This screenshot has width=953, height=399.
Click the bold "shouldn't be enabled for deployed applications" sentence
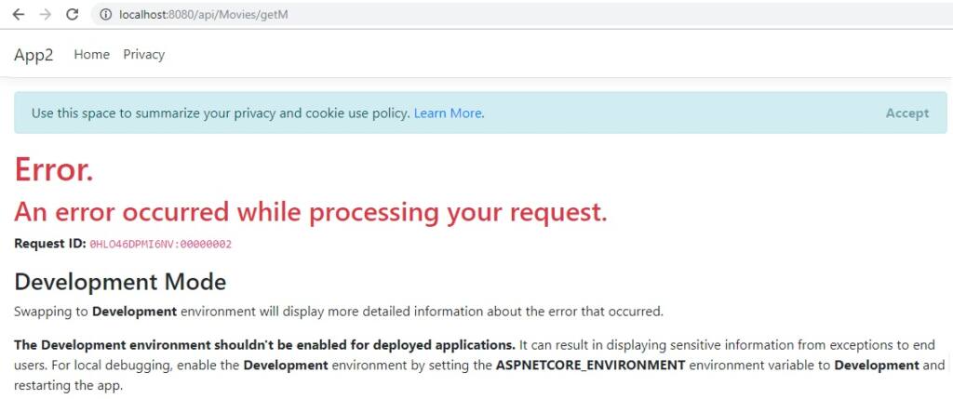(x=265, y=345)
